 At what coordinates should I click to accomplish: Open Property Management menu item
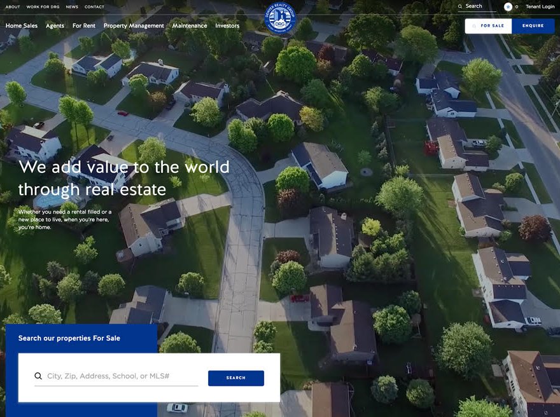(134, 25)
